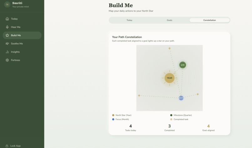Click the 'Your private mind' tagline
The width and height of the screenshot is (252, 148).
click(21, 7)
